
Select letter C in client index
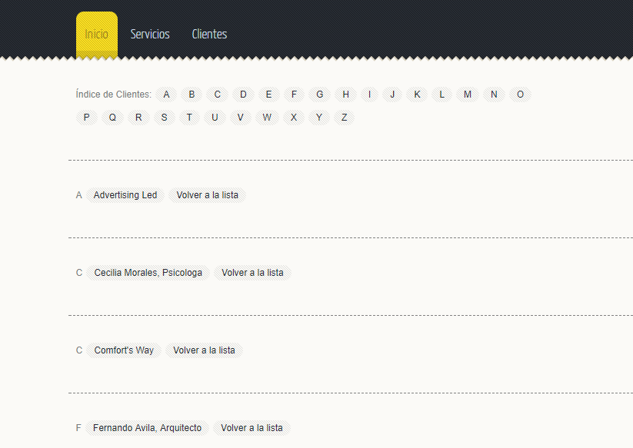click(217, 95)
